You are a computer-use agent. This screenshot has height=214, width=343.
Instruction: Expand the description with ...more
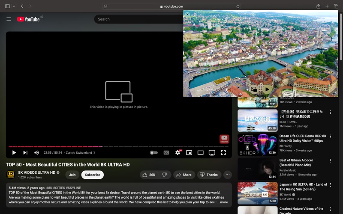coord(223,202)
